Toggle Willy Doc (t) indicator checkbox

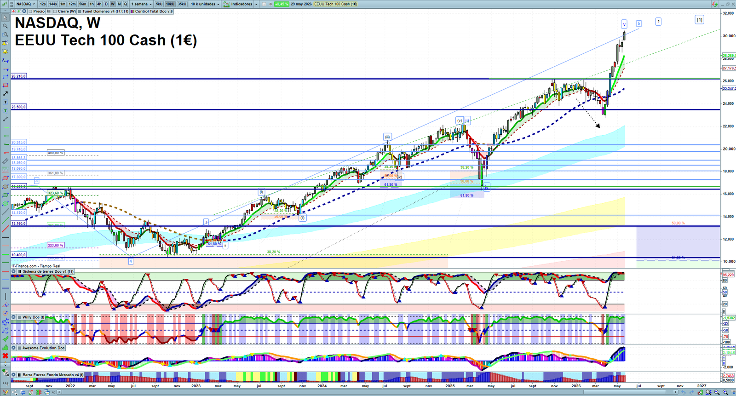point(19,317)
